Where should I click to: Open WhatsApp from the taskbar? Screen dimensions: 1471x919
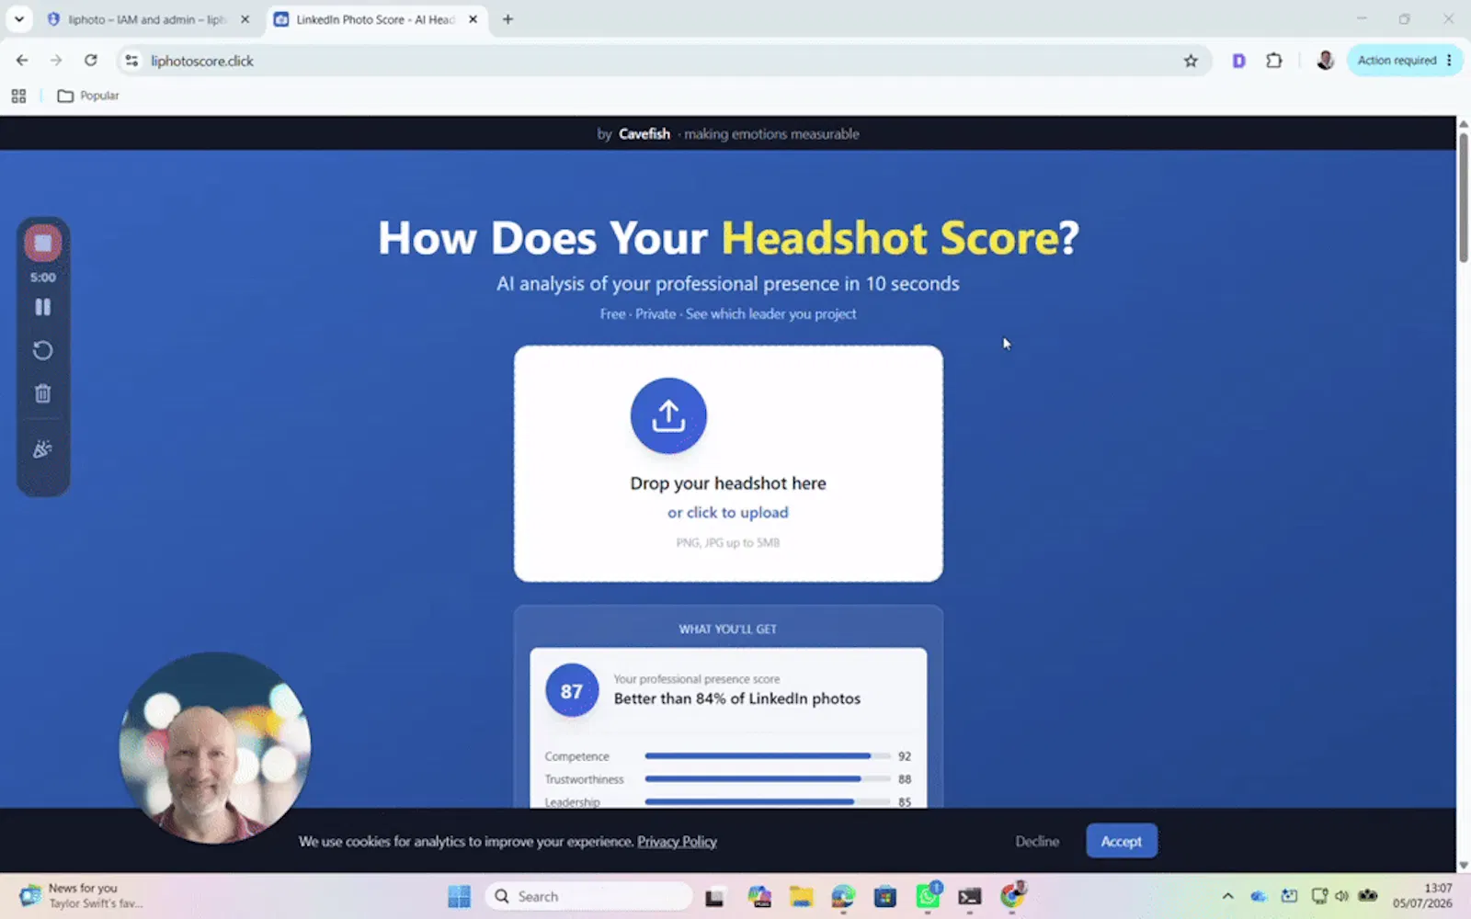coord(928,896)
